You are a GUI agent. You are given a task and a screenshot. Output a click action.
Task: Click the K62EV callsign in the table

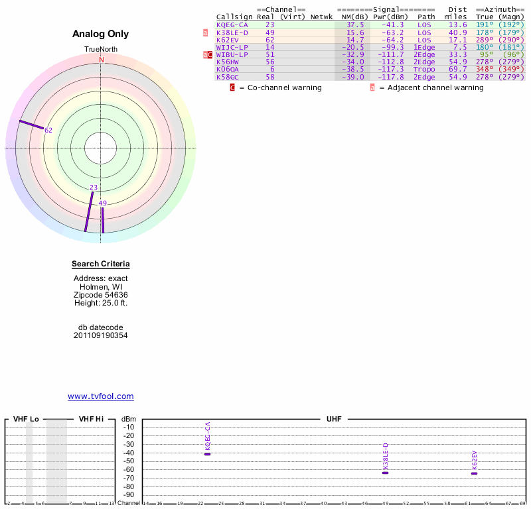click(228, 40)
